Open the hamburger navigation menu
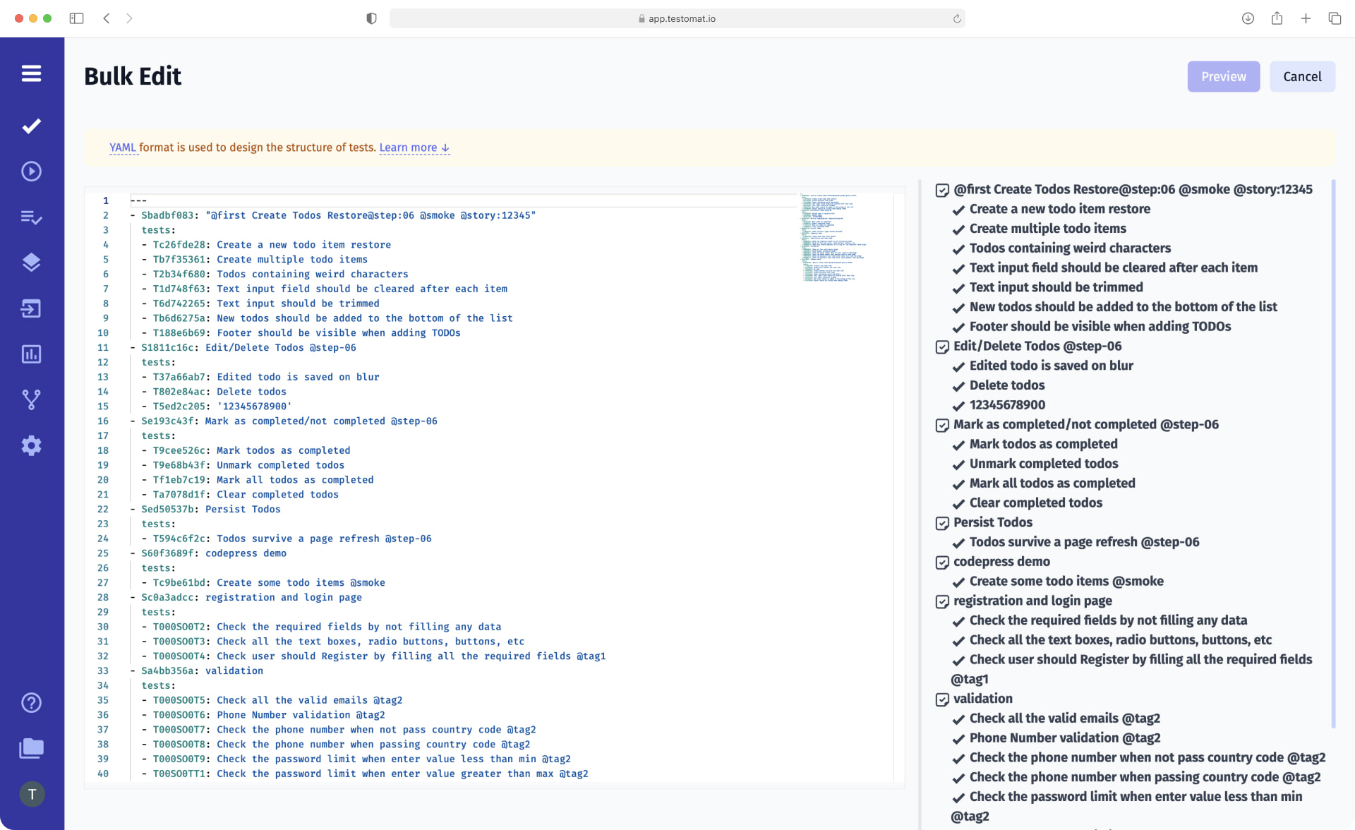The width and height of the screenshot is (1355, 830). 32,73
